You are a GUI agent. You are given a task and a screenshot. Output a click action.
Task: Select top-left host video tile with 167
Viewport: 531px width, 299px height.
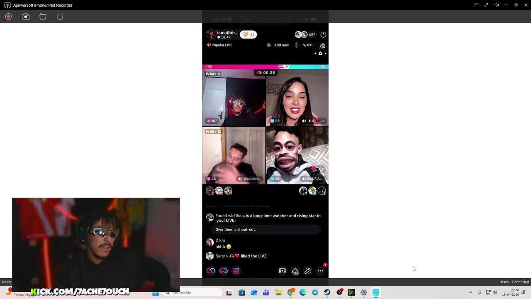234,98
